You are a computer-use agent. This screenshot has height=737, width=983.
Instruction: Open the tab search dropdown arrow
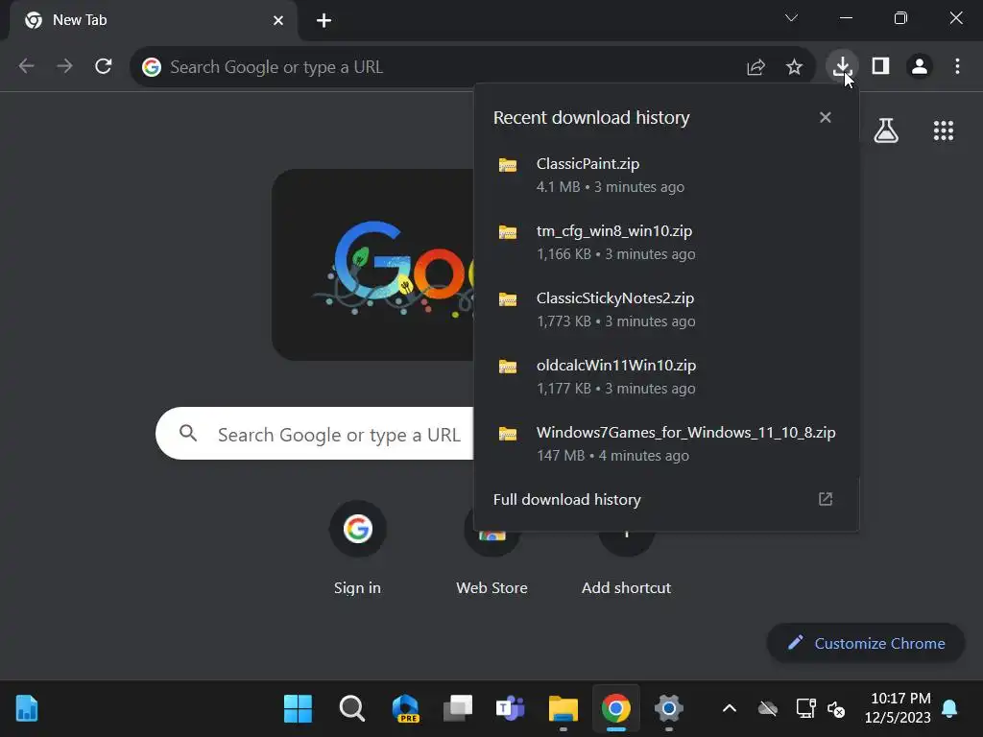pos(791,18)
